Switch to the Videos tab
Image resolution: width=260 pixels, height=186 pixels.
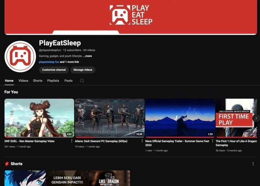(x=23, y=81)
